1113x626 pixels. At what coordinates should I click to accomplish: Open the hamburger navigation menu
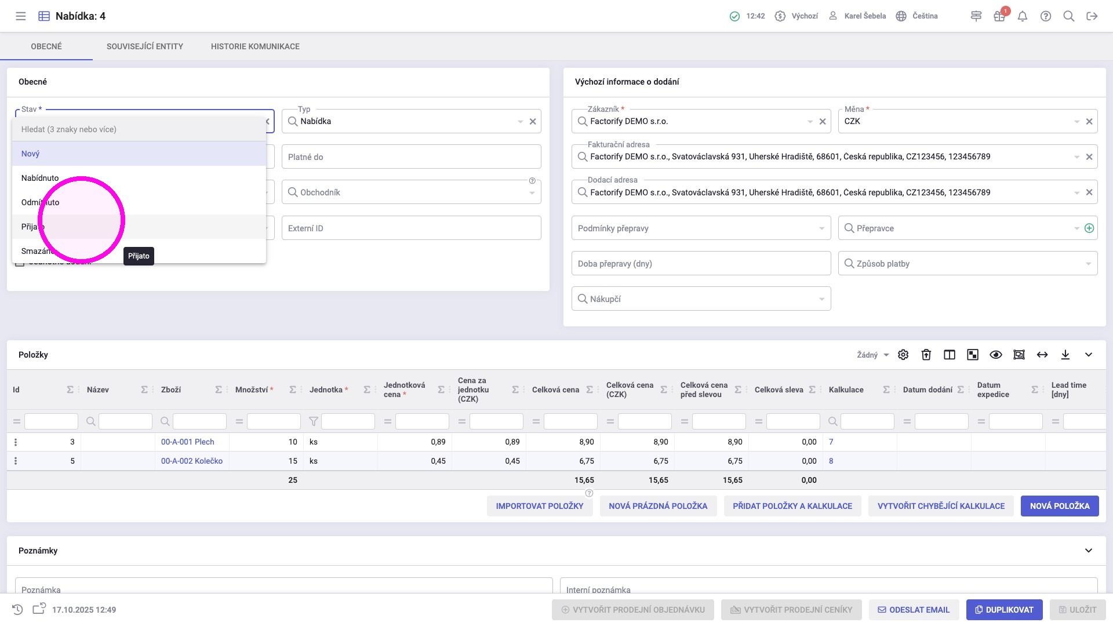(21, 16)
